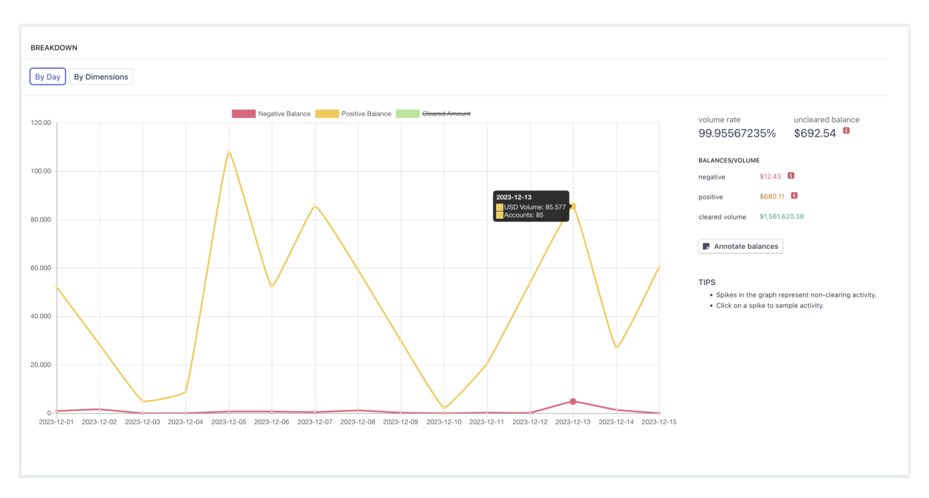Click the tip about non-clearing activity
Screen dimensions: 929x498
tap(796, 295)
